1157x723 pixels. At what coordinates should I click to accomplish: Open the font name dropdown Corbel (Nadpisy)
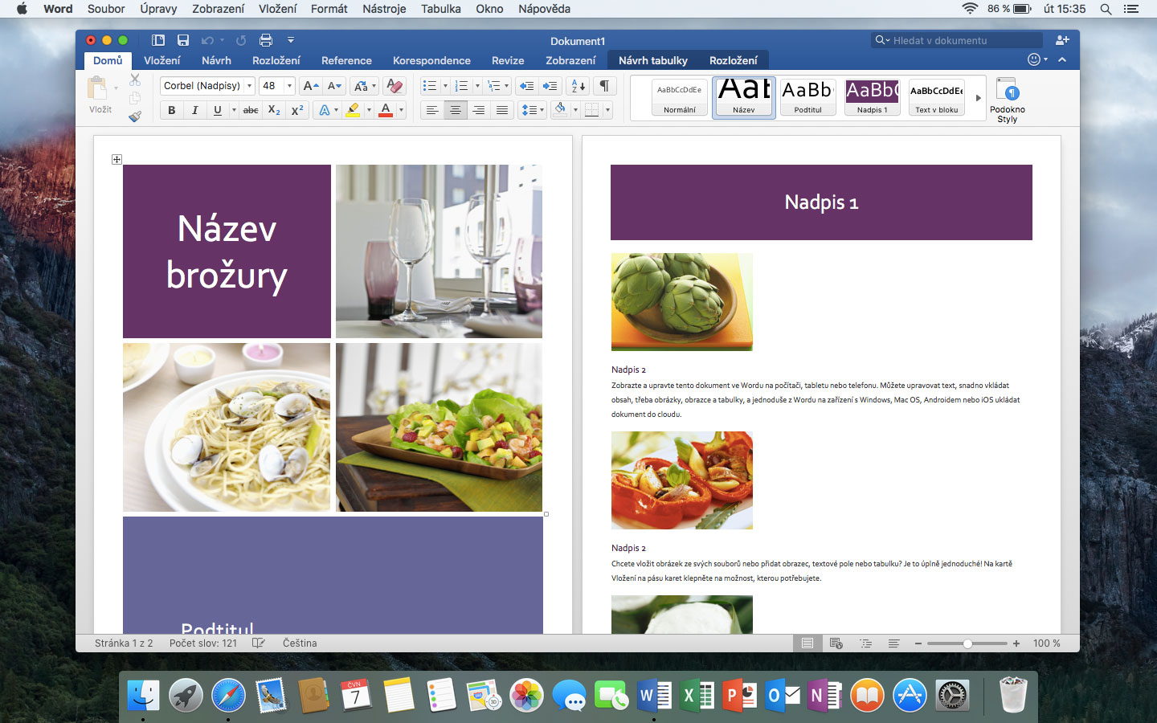[250, 86]
